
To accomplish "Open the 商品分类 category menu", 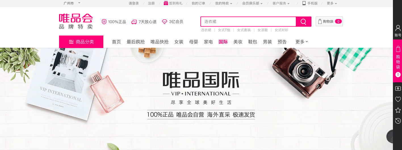I will point(81,42).
